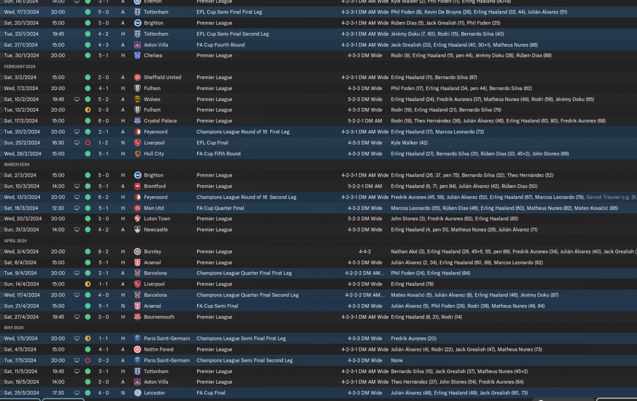The image size is (637, 401).
Task: Select the Bournemouth club badge
Action: point(137,317)
